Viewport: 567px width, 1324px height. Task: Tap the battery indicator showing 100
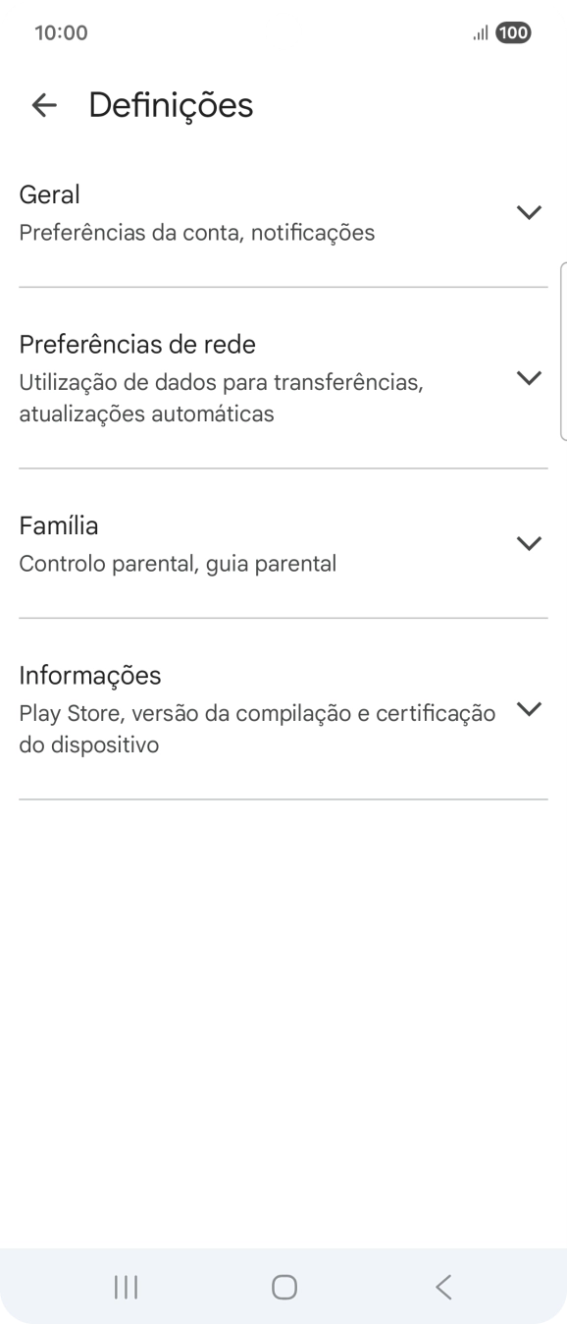(x=512, y=32)
